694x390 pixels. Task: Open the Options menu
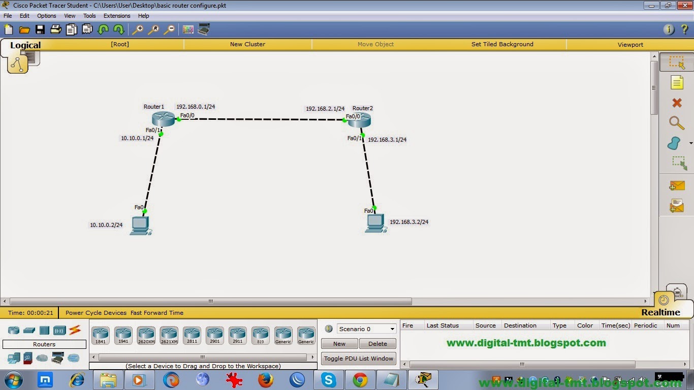click(x=47, y=16)
